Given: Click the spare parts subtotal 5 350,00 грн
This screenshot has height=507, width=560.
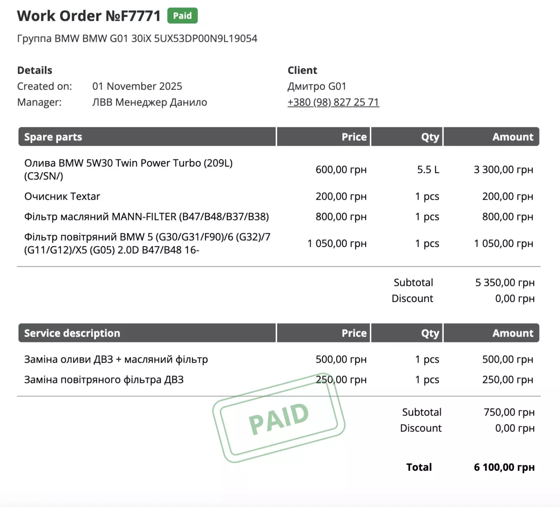Looking at the screenshot, I should click(x=505, y=282).
